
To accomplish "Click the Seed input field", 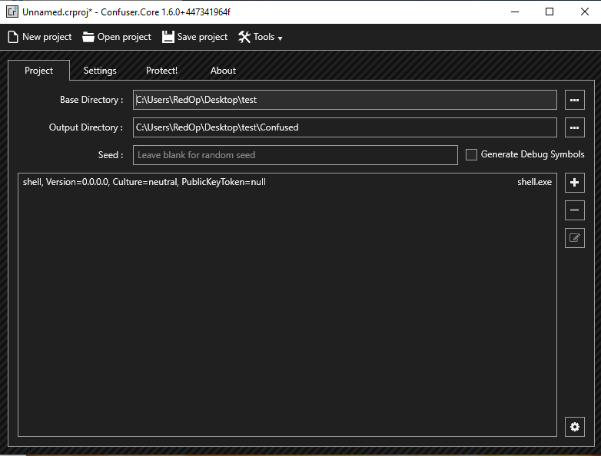I will pos(295,155).
